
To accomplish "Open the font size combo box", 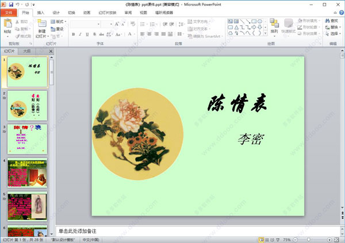I will pos(107,24).
